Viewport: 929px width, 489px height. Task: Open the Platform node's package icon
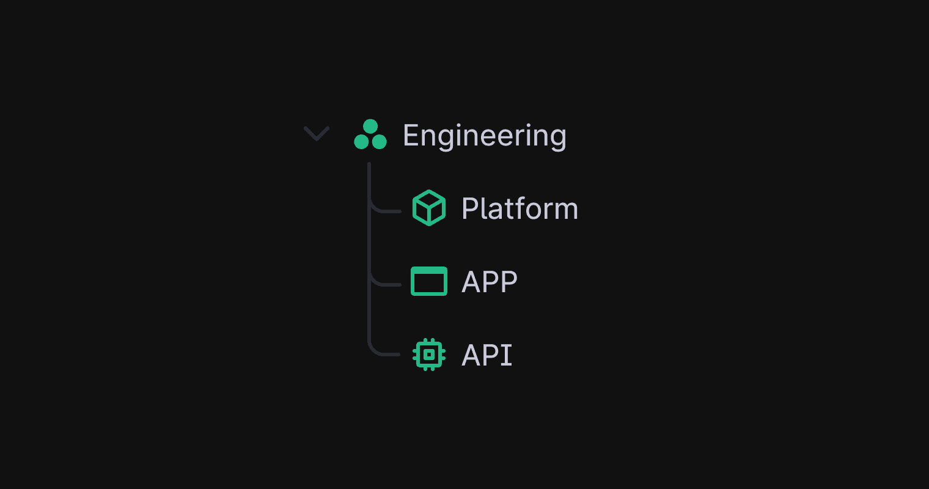pos(429,208)
